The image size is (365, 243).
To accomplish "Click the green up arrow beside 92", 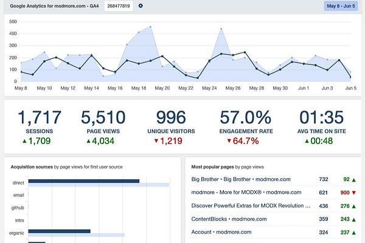I will (x=354, y=180).
